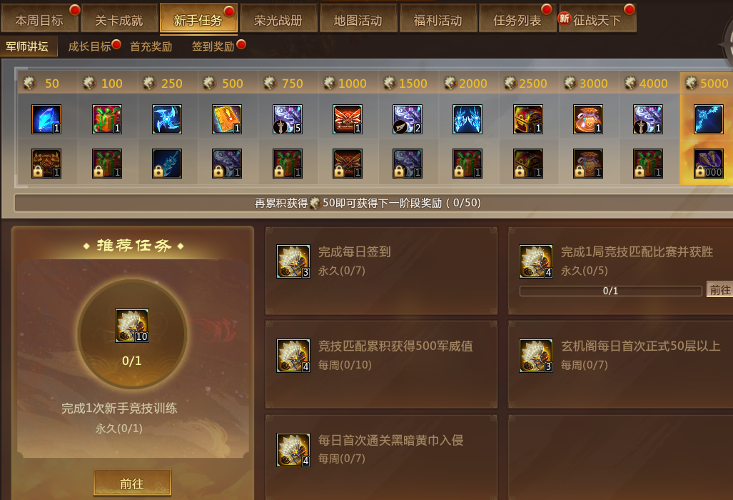Open the 任务列表 tab
Screen dimensions: 733x500
click(x=517, y=19)
